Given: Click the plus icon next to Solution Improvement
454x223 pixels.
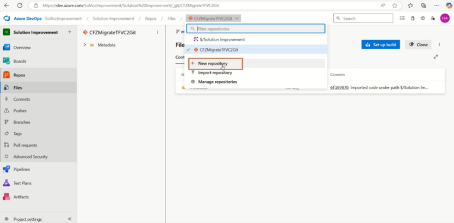Looking at the screenshot, I should point(69,32).
